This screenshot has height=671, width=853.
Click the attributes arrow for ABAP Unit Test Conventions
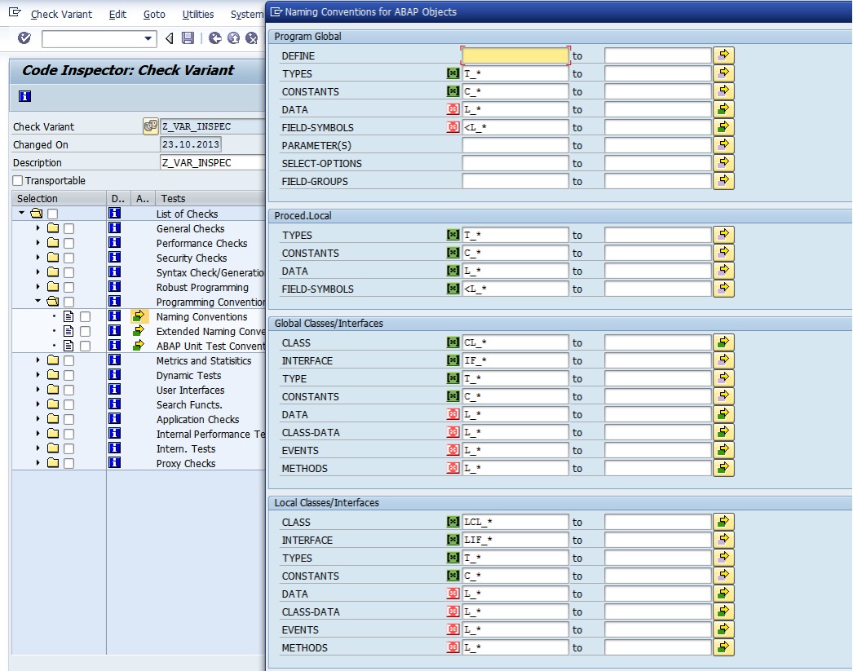click(139, 346)
